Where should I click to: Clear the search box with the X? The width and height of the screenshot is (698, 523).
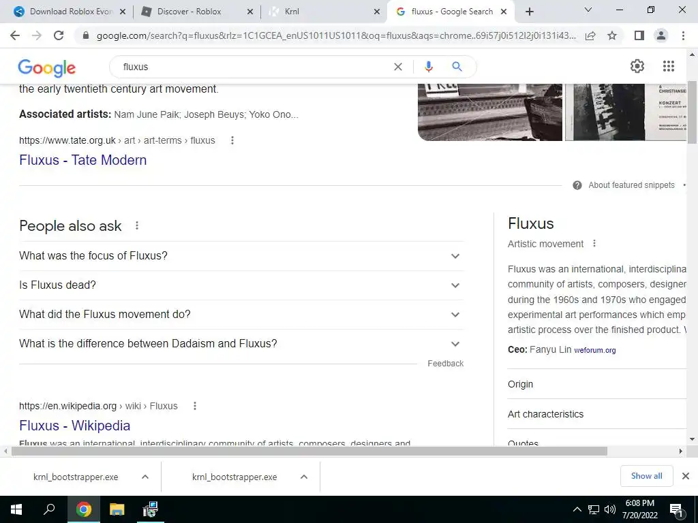[398, 67]
